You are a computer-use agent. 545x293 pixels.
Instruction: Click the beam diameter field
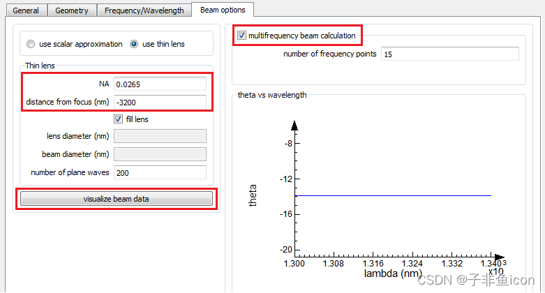click(160, 154)
